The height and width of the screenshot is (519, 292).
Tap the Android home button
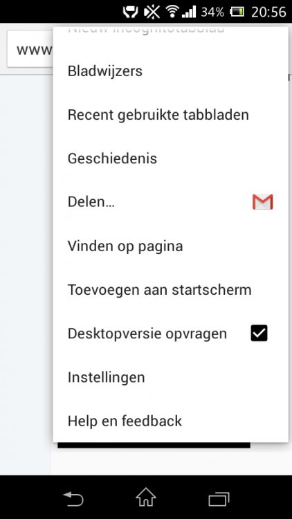click(146, 497)
